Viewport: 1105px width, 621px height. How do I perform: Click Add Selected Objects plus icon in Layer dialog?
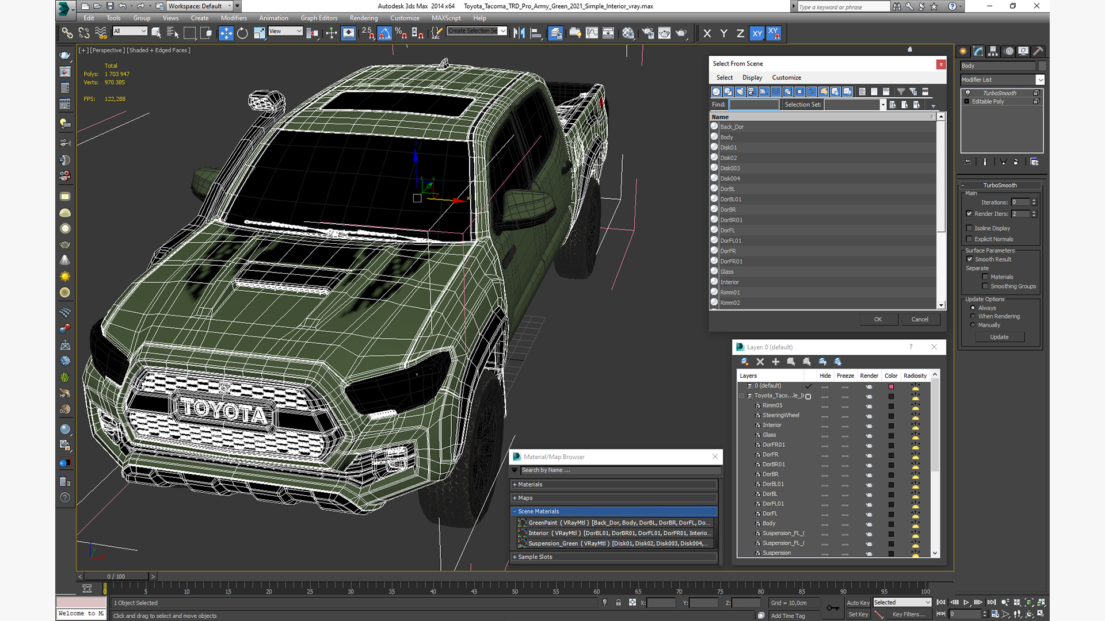[776, 362]
